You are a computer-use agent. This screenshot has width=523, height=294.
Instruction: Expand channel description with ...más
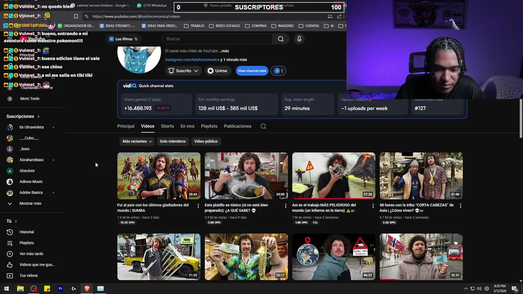coord(224,51)
